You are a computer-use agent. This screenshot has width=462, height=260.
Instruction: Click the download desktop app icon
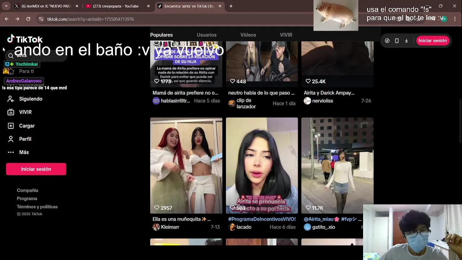[406, 41]
